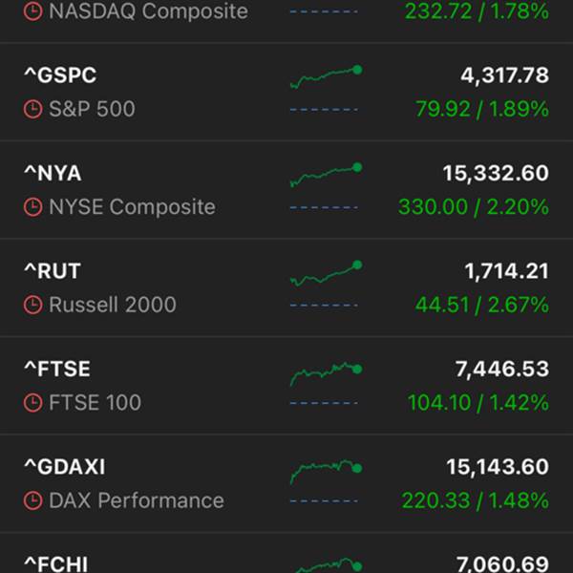573x573 pixels.
Task: Open the ^NYA sparkline chart
Action: coord(326,175)
